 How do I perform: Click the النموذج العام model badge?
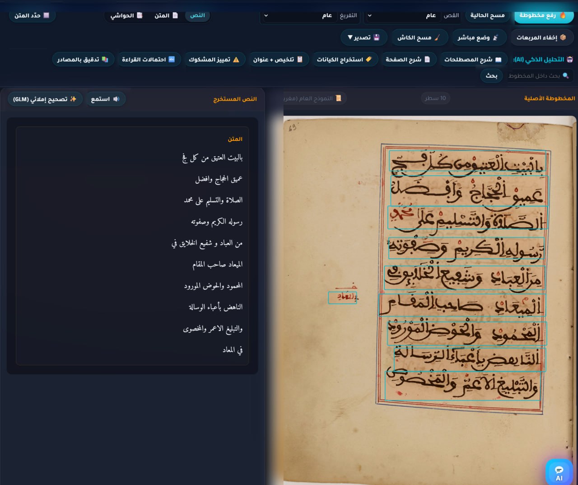[x=315, y=98]
